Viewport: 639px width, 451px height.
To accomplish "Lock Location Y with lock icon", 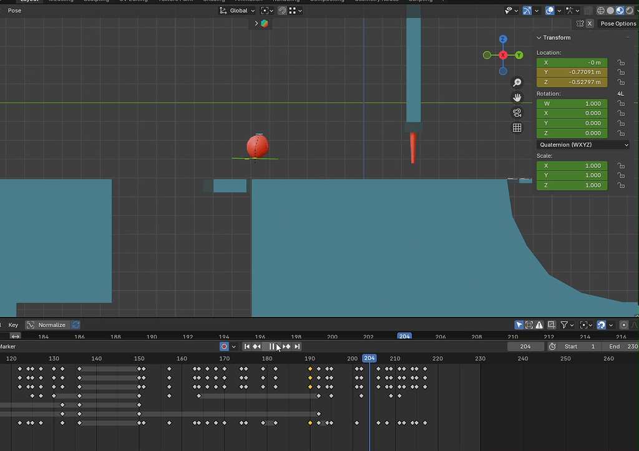I will [621, 72].
